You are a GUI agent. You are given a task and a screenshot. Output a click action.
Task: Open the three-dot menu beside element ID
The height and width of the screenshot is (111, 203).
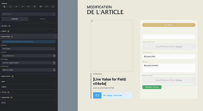point(54,14)
